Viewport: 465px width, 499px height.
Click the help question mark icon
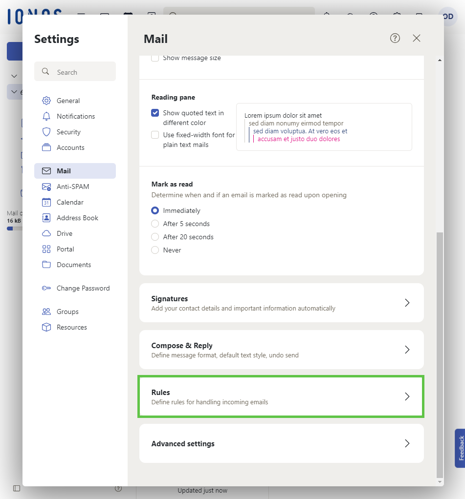(x=395, y=38)
